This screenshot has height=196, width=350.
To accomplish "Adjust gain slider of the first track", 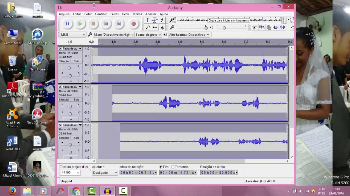I will click(71, 68).
